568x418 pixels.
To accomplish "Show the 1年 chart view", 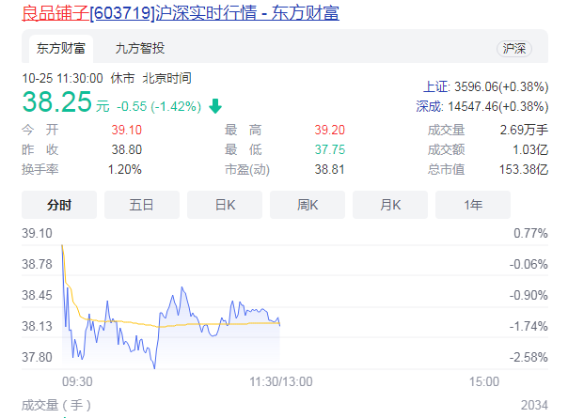I will 473,205.
